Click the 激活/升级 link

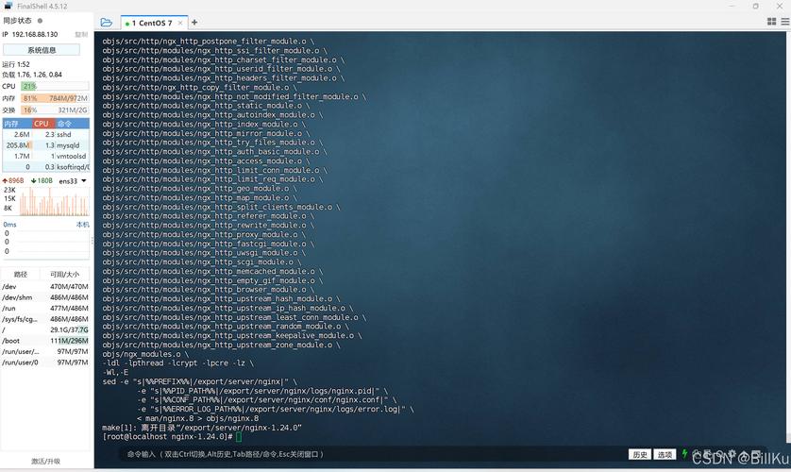(45, 462)
